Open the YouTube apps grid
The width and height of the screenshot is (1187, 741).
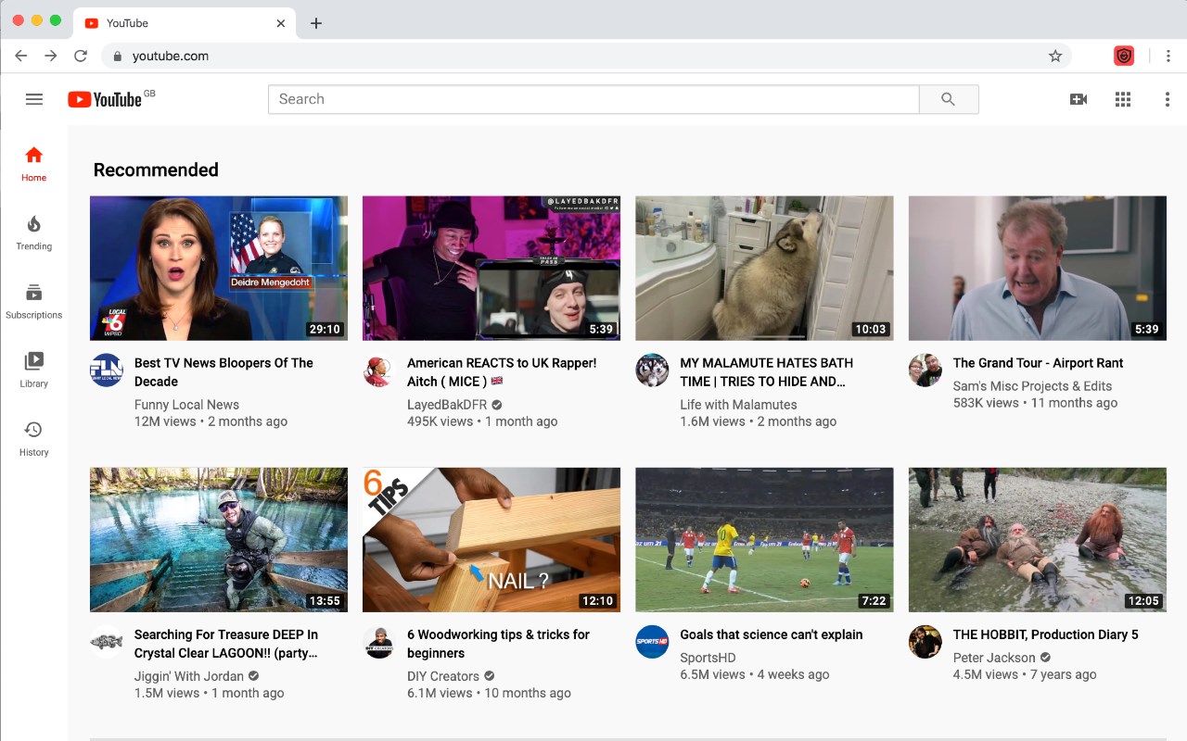point(1123,99)
